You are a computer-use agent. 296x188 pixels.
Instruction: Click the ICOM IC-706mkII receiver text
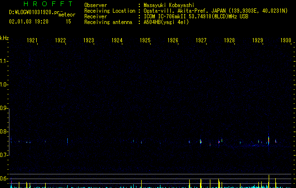(x=196, y=16)
